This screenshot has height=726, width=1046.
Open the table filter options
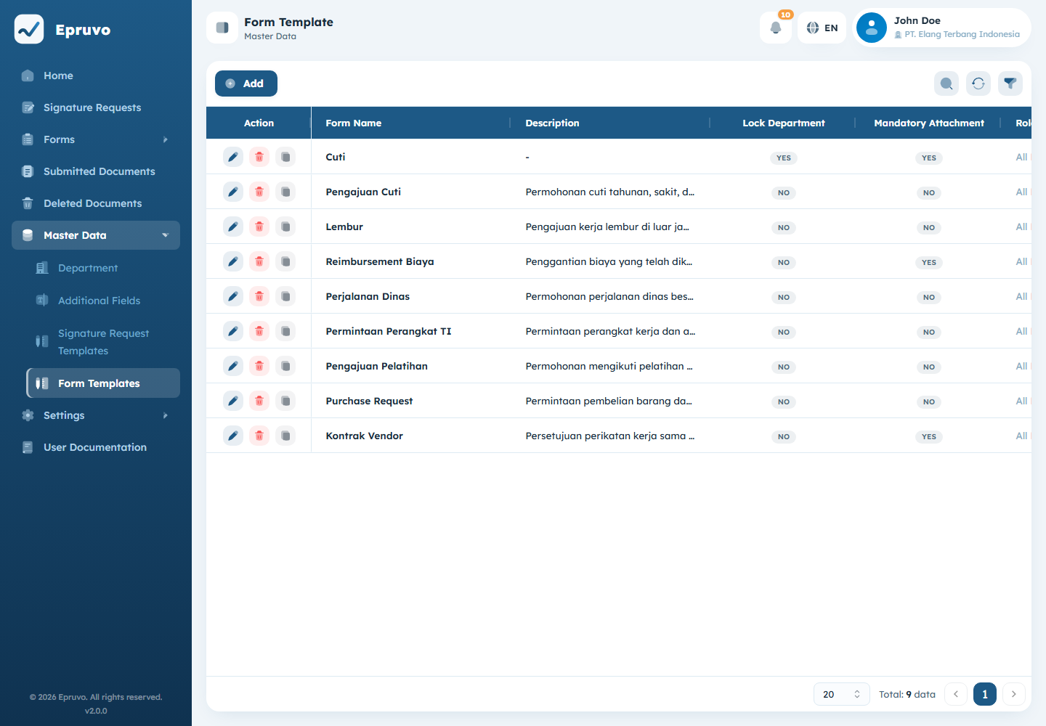(1010, 83)
